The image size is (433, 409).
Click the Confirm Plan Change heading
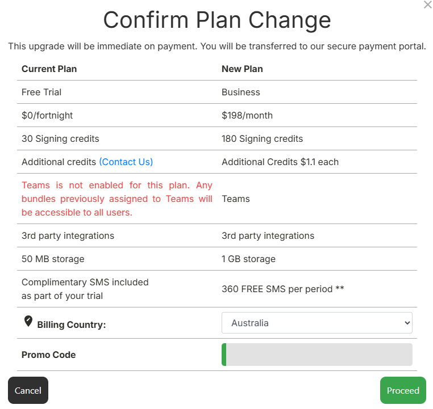point(216,20)
